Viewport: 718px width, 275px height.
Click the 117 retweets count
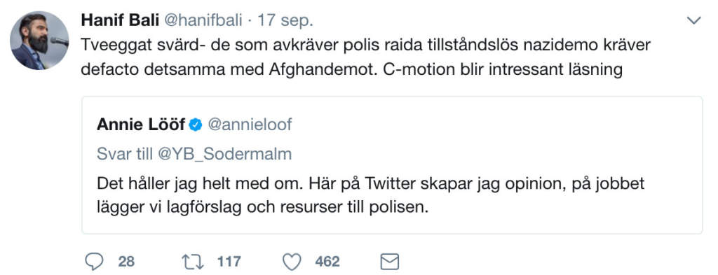coord(229,262)
